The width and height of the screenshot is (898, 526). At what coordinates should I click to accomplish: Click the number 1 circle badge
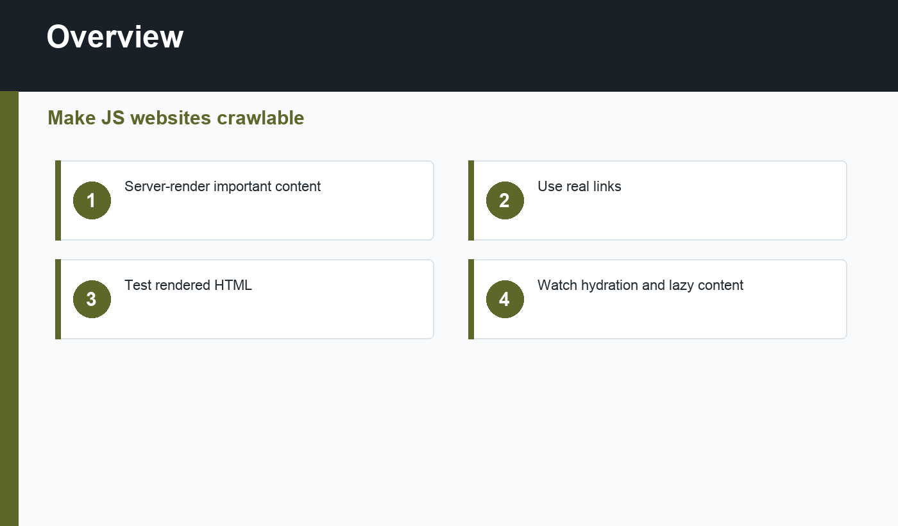(92, 200)
